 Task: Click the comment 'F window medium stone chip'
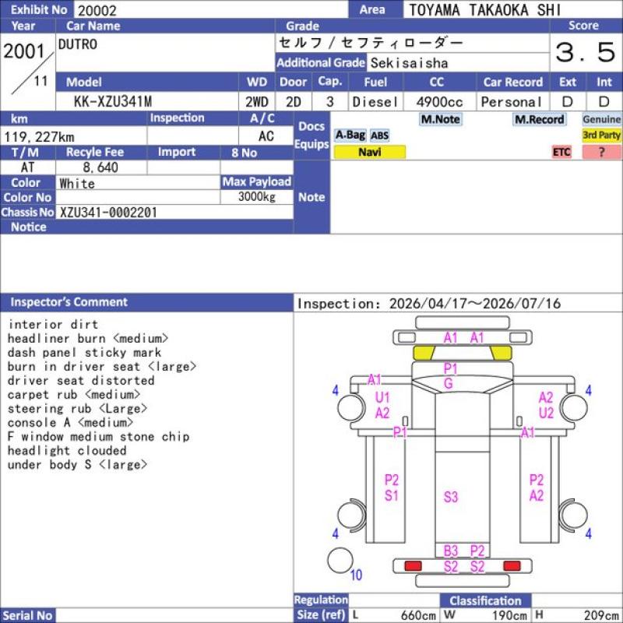pos(99,437)
